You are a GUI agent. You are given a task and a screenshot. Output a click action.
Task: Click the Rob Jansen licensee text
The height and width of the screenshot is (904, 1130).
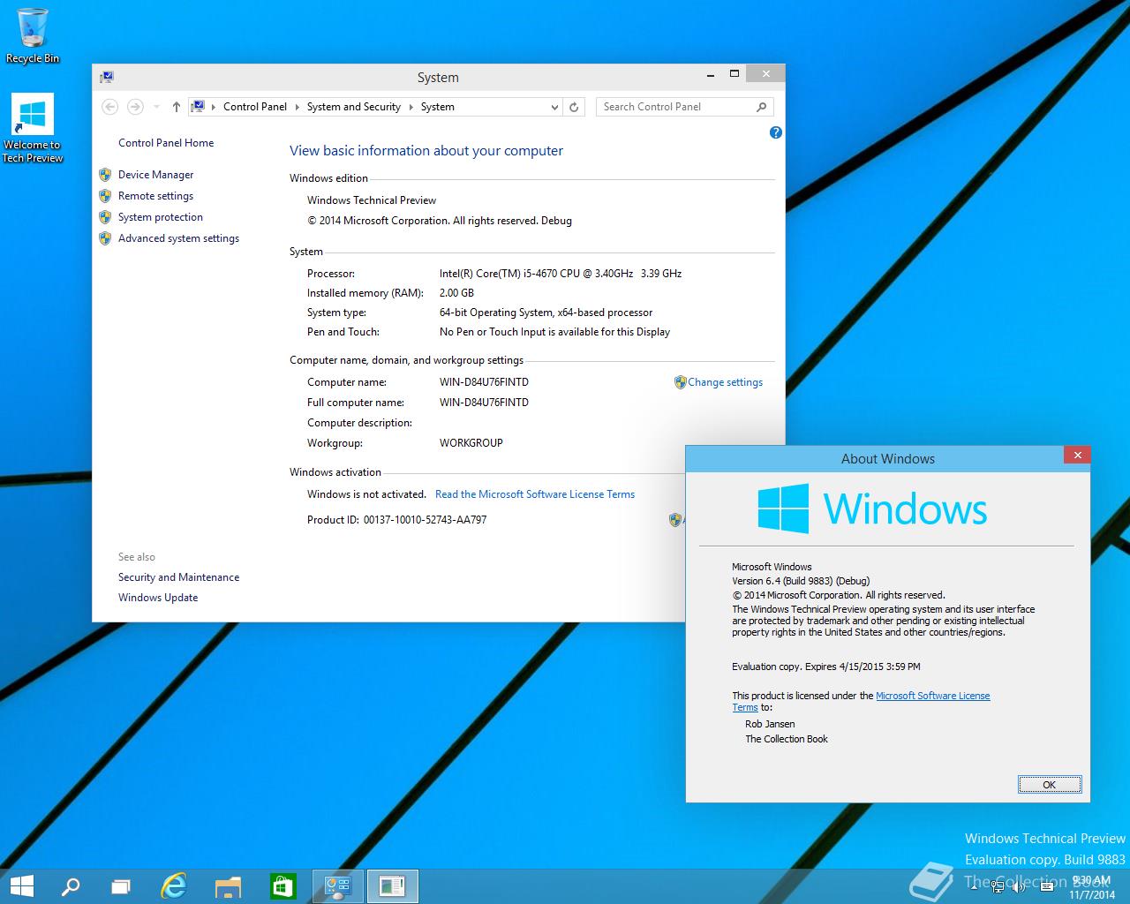click(x=770, y=724)
